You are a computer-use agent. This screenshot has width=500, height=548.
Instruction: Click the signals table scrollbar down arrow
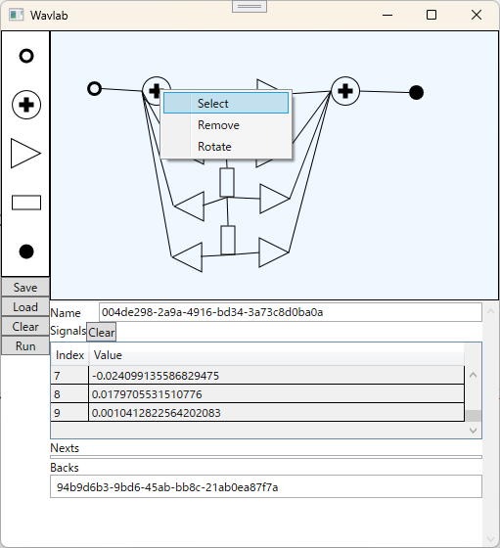474,431
